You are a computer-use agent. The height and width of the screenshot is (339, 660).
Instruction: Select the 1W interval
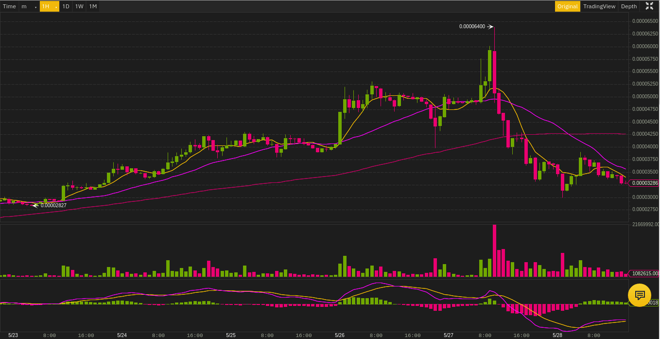coord(79,6)
